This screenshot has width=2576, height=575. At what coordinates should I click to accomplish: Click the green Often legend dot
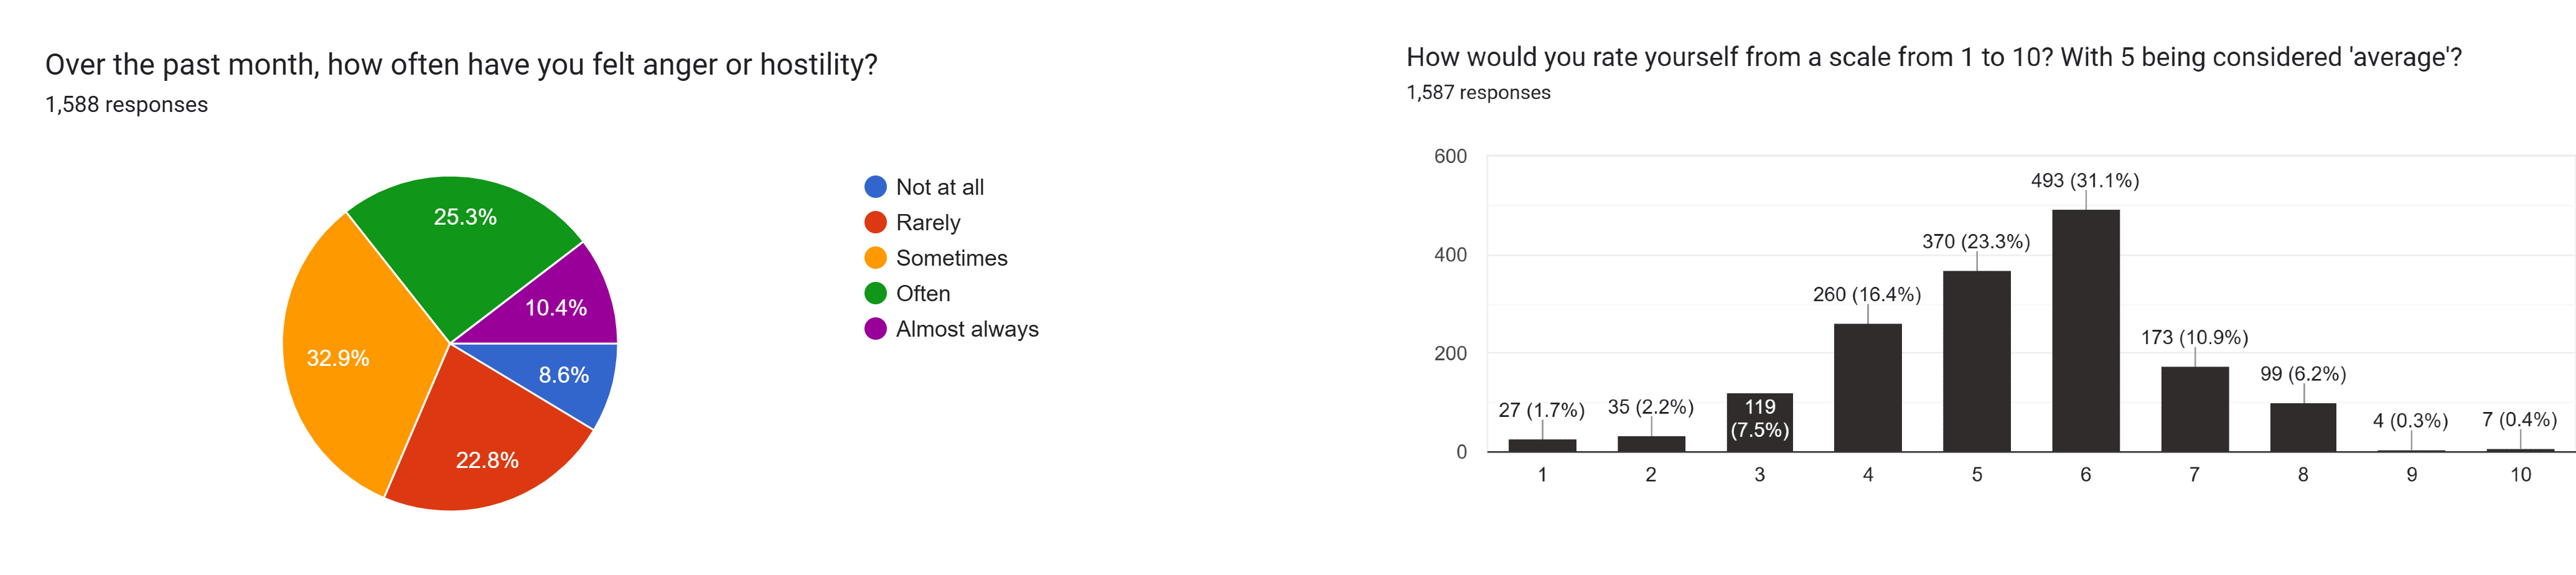875,293
